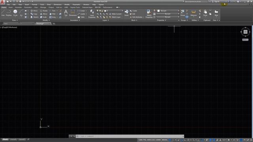Select the Dimension tool
This screenshot has height=142, width=253.
point(73,13)
